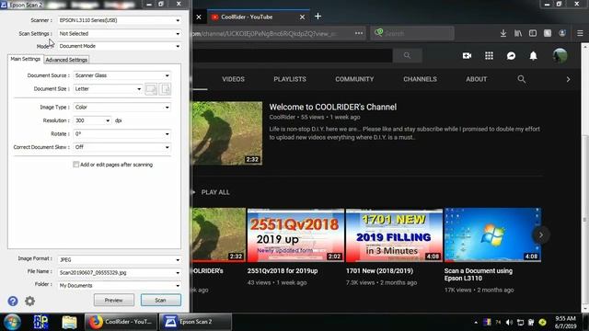589x331 pixels.
Task: Open the page actions three-dot menu
Action: [x=359, y=33]
